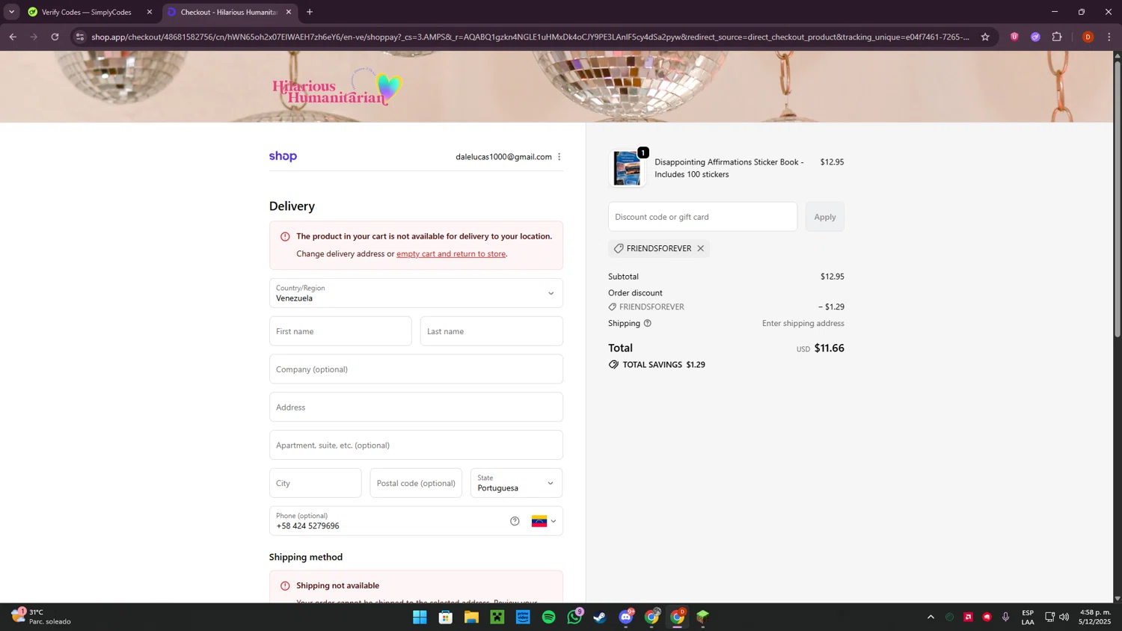Viewport: 1122px width, 631px height.
Task: Click the Apartment, suite, etc. field
Action: pyautogui.click(x=416, y=445)
